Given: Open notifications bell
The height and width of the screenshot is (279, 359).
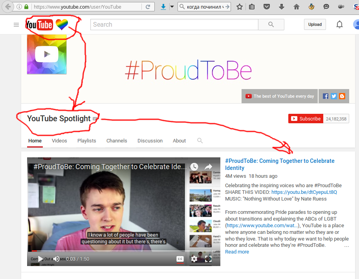Looking at the screenshot, I should (339, 24).
